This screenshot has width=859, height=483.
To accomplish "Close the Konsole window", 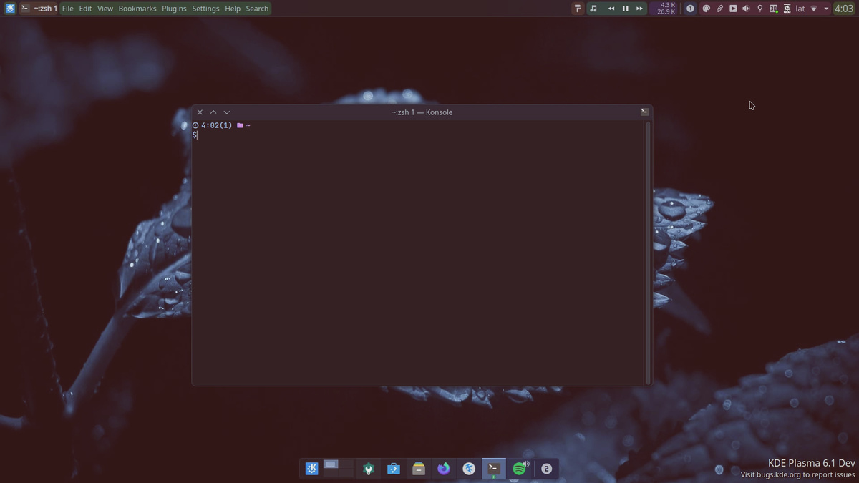I will point(200,112).
